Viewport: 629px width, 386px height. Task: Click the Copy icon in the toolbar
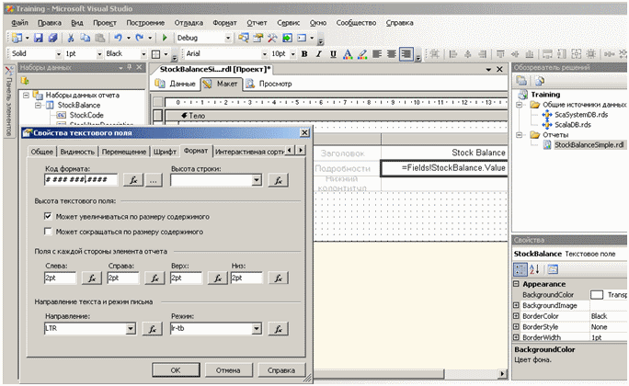pyautogui.click(x=85, y=38)
